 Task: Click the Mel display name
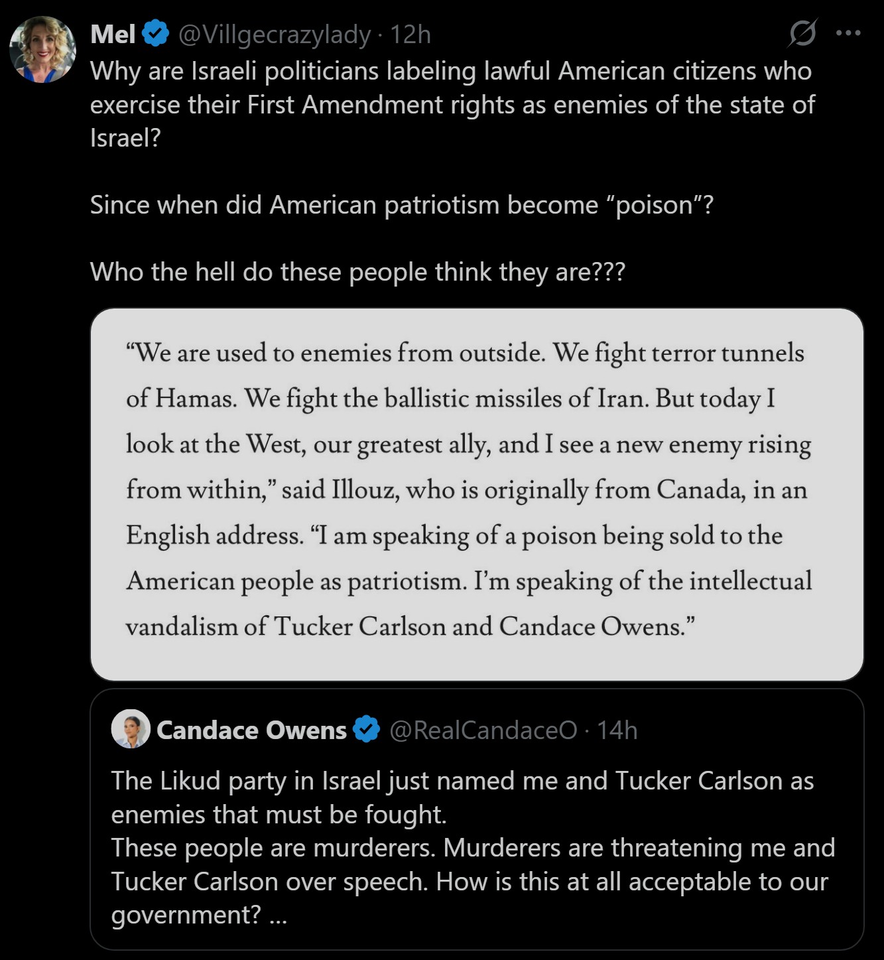(x=113, y=34)
